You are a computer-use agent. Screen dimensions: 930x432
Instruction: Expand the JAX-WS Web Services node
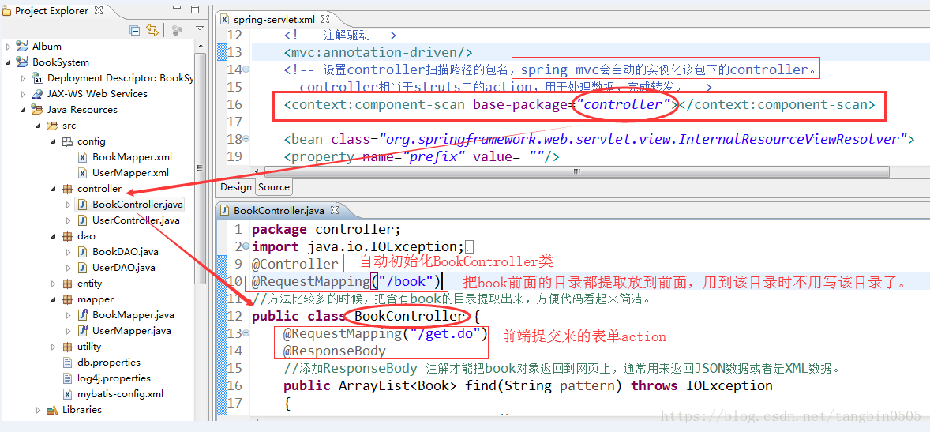coord(23,94)
